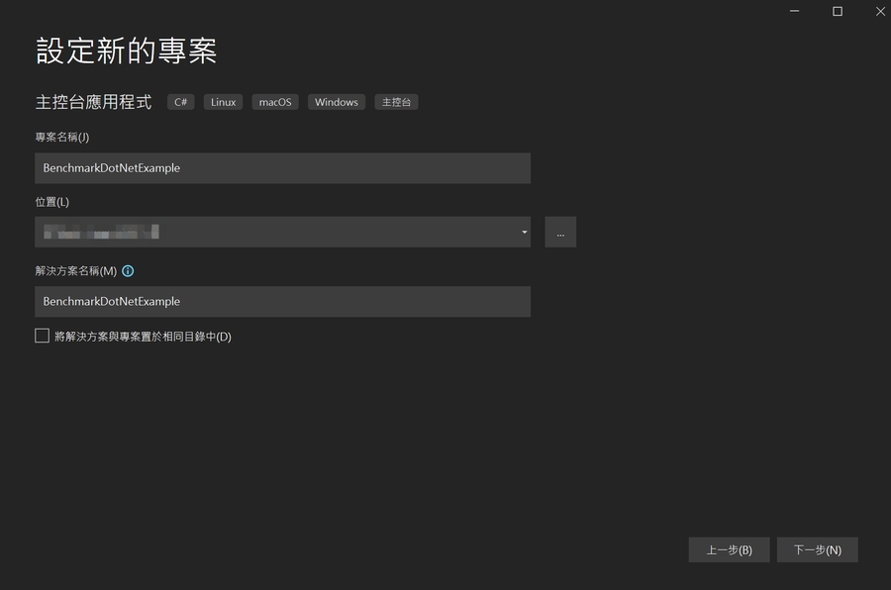Maximize the project setup window
Screen dimensions: 891x590
pos(838,11)
